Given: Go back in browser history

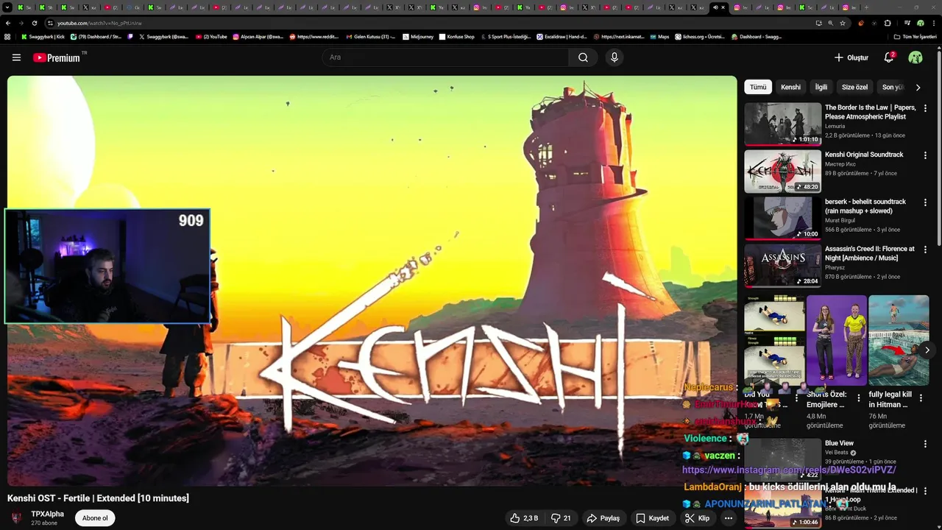Looking at the screenshot, I should click(8, 23).
